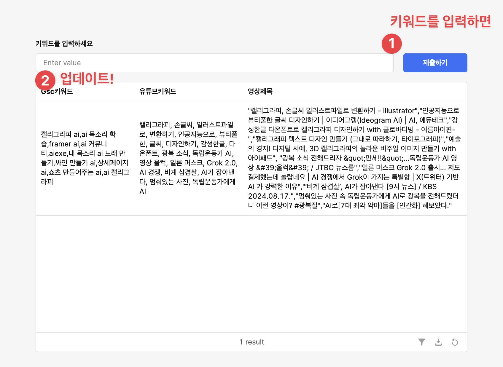This screenshot has height=367, width=503.
Task: Click the Gsc keyword cell starting 캘리그라피 ai
Action: pos(85,158)
